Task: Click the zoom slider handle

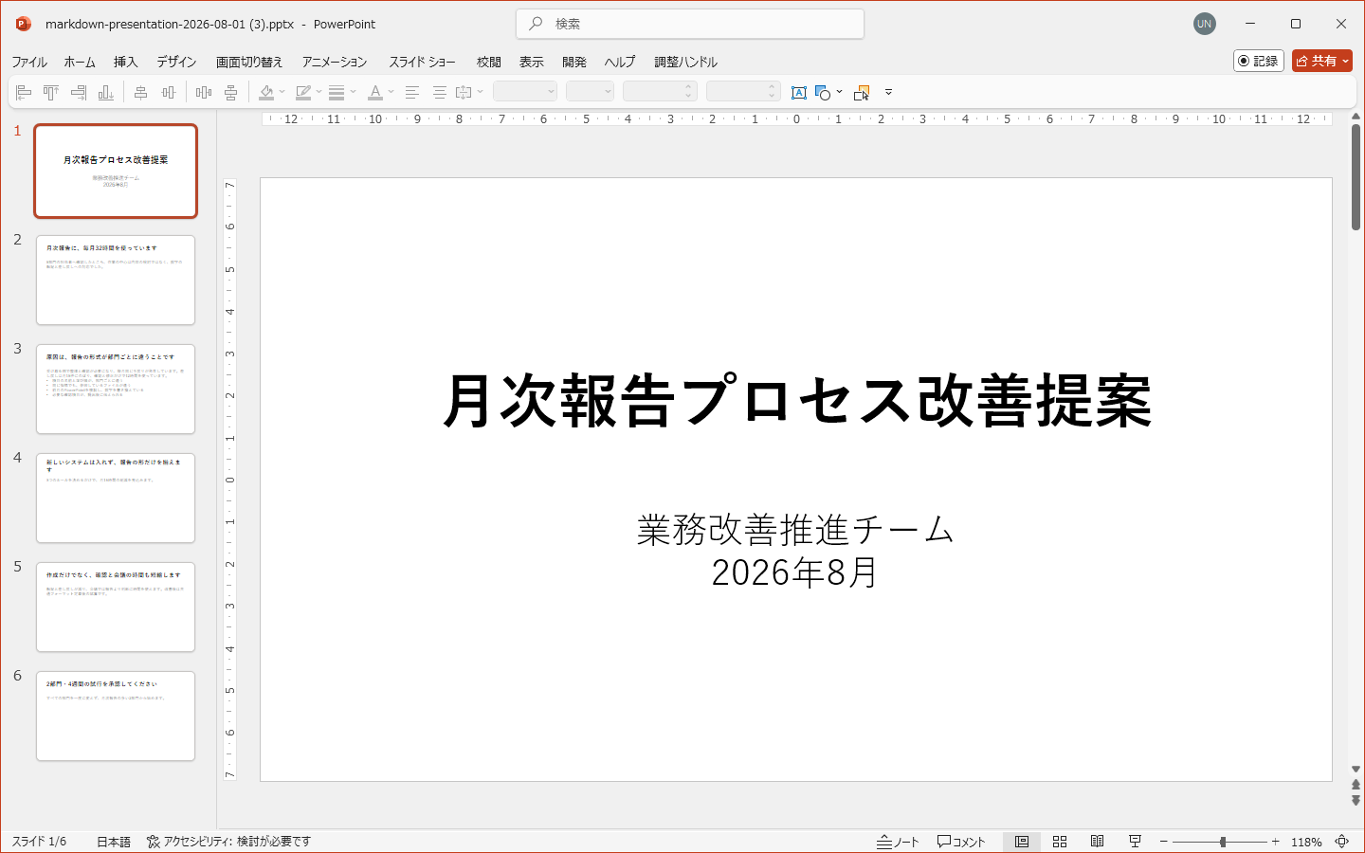Action: tap(1223, 842)
